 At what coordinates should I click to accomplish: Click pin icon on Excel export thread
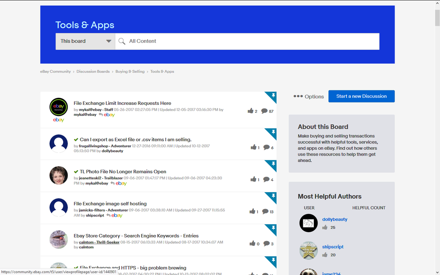pyautogui.click(x=273, y=132)
